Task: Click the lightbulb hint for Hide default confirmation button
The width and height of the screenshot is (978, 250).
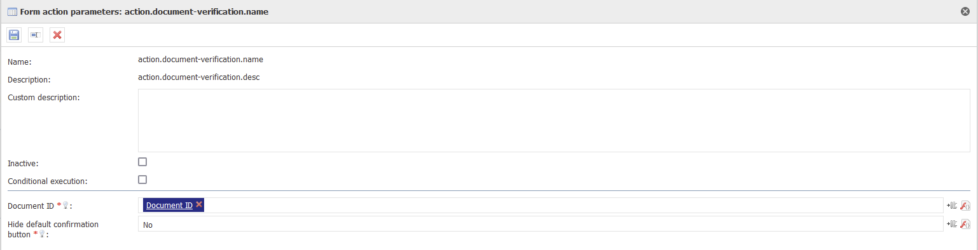Action: tap(42, 234)
